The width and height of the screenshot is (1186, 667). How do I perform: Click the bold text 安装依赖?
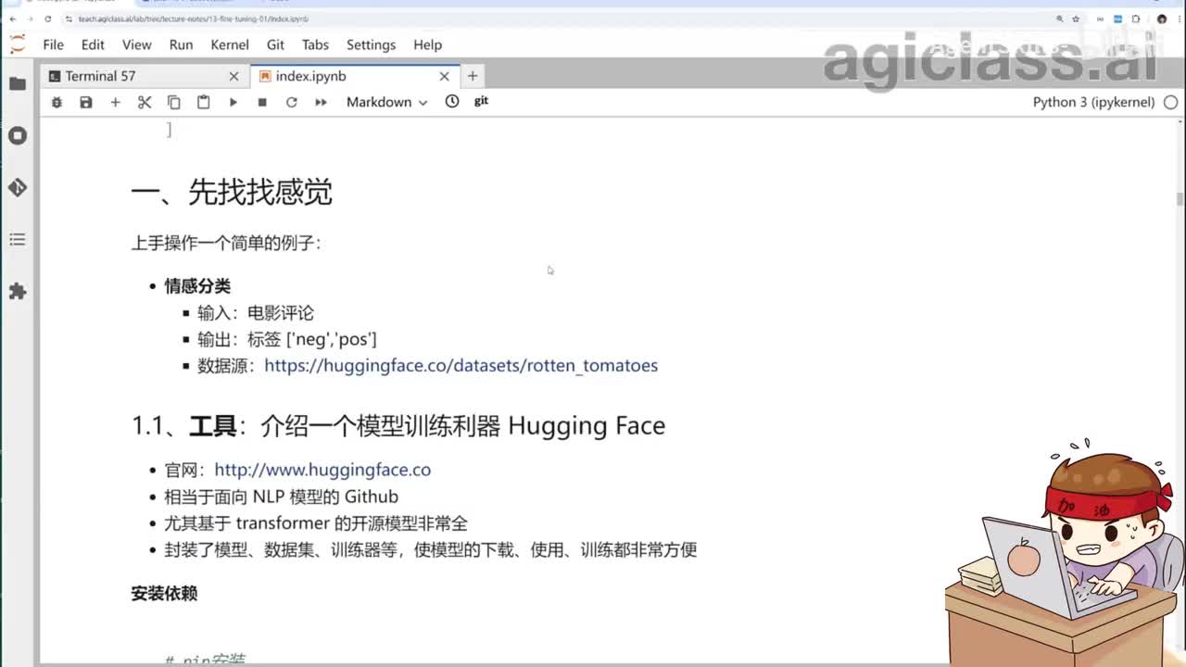coord(164,594)
